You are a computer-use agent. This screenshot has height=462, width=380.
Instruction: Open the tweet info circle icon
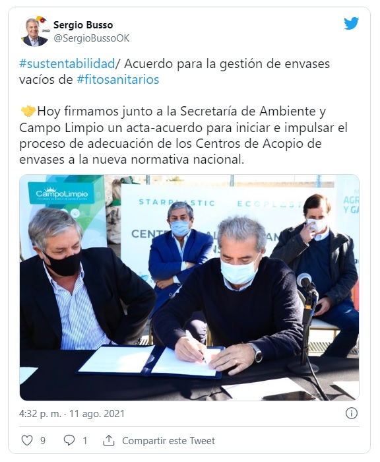(352, 413)
